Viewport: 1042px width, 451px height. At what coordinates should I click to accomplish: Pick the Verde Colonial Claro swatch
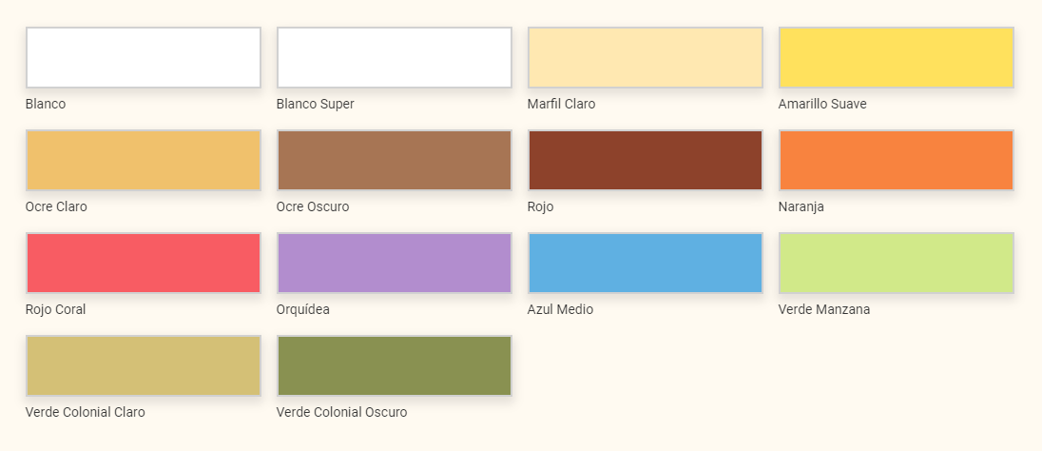pos(143,366)
